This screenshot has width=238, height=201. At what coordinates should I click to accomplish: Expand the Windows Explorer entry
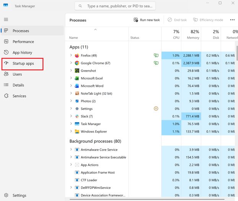point(71,131)
